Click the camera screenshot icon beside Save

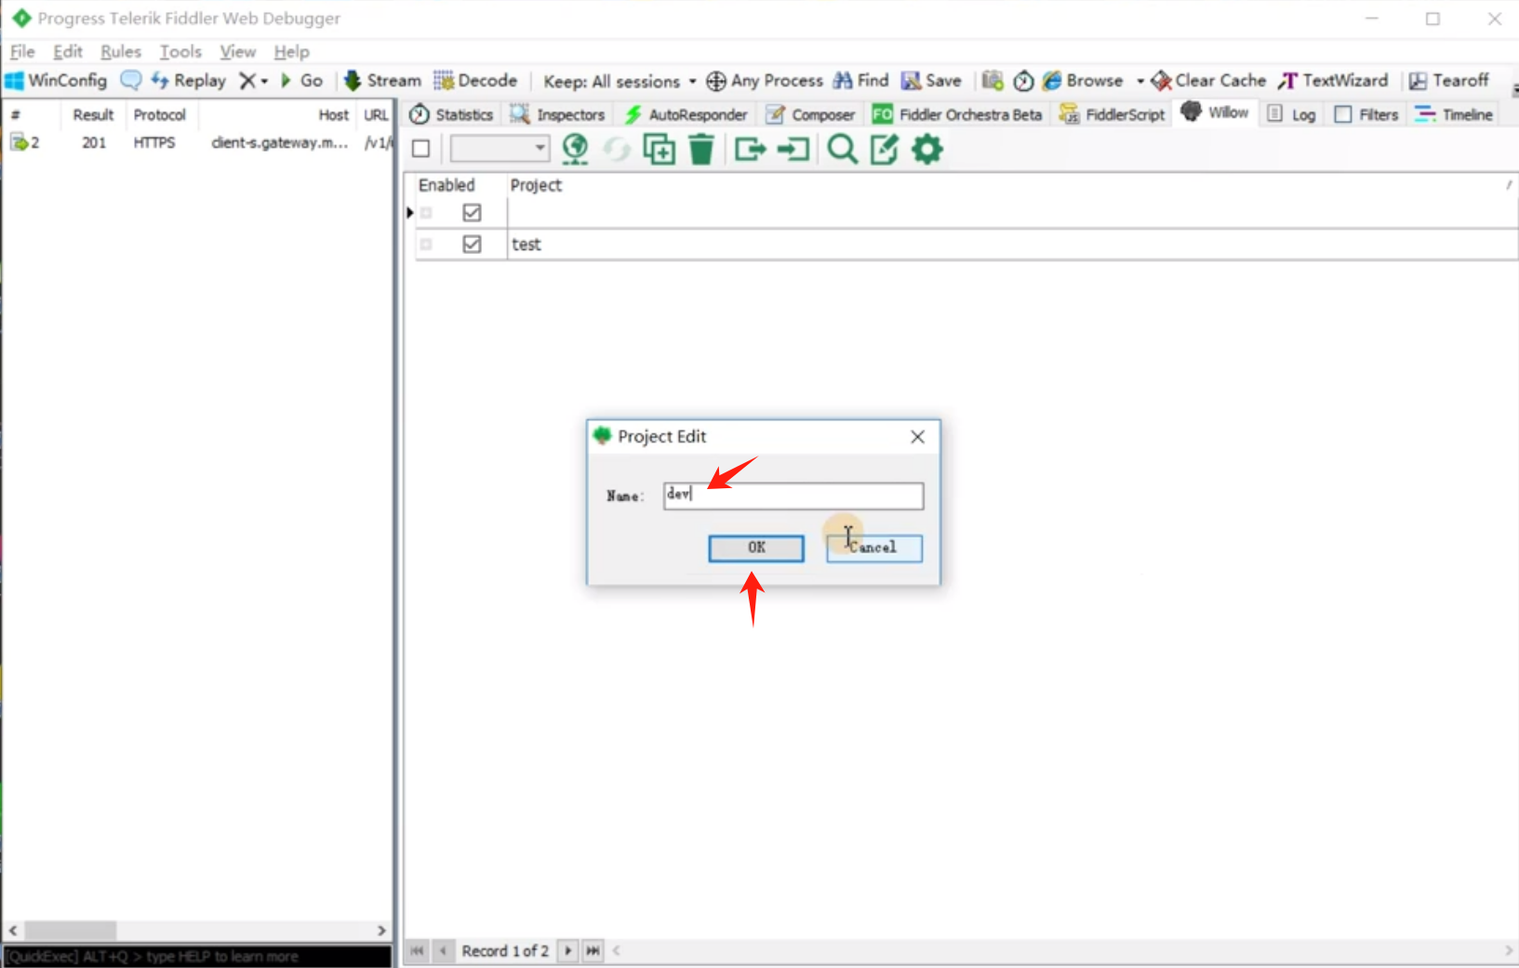pos(993,81)
